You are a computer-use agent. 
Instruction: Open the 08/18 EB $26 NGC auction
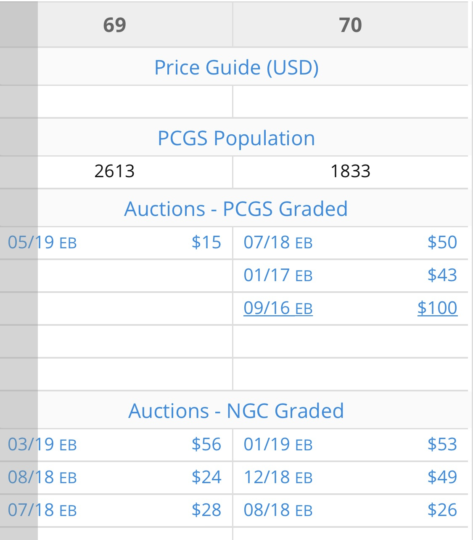click(x=350, y=511)
